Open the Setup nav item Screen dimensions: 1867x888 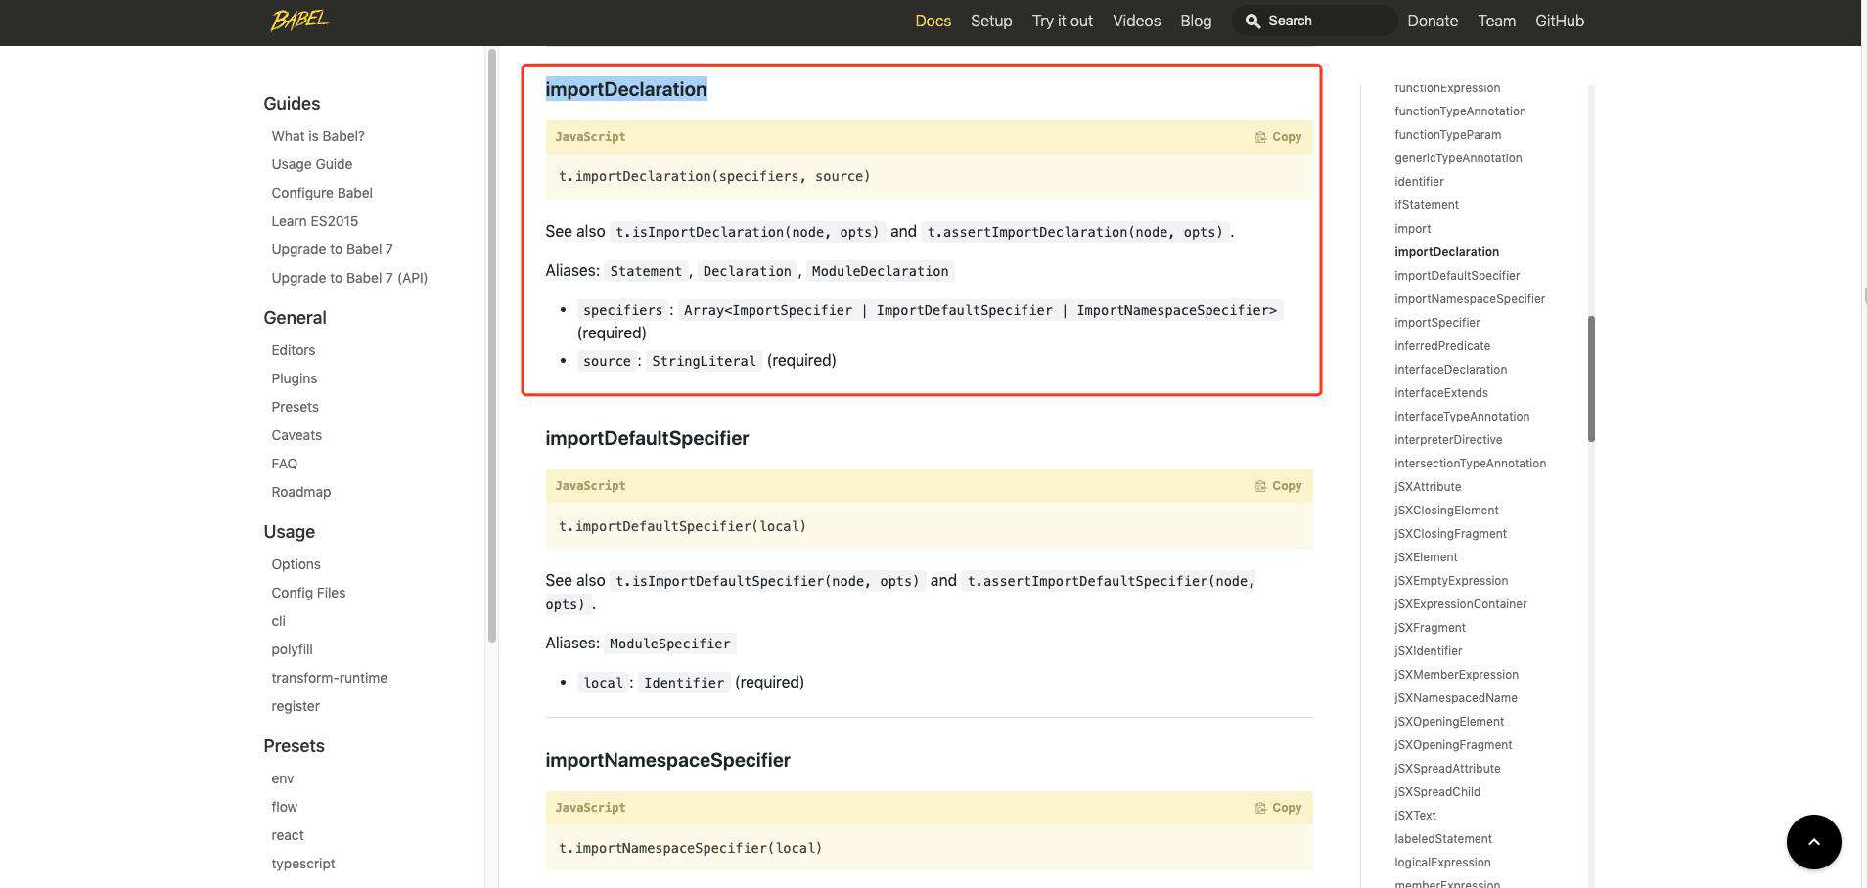(x=991, y=21)
